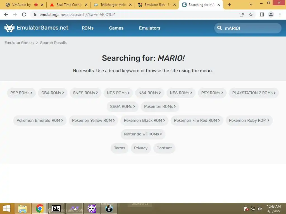The height and width of the screenshot is (214, 286).
Task: Click the EmulatorGames.net logo icon
Action: [x=9, y=28]
